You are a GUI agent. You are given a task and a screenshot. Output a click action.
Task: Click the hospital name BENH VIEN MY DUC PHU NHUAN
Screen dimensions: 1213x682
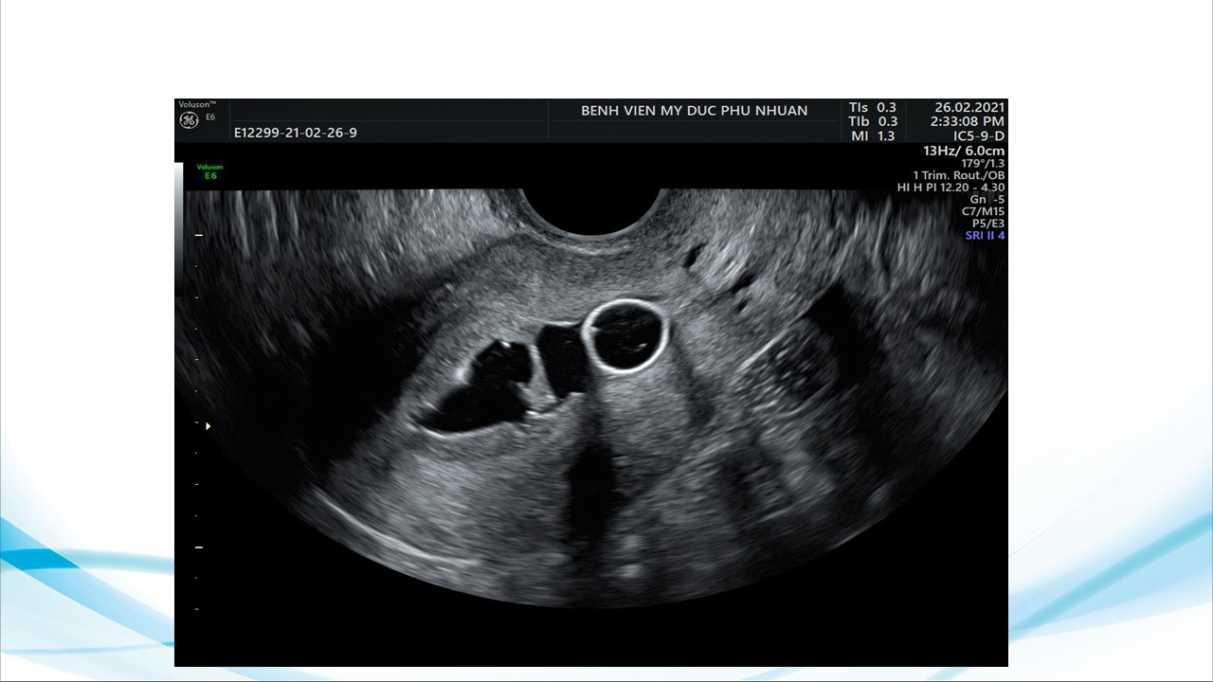pos(694,111)
